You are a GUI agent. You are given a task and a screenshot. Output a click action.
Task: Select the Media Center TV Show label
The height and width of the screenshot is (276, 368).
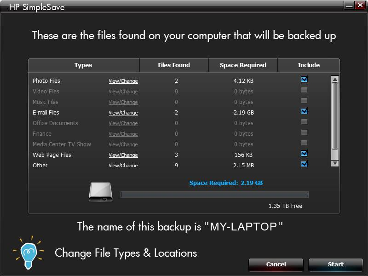coord(62,144)
